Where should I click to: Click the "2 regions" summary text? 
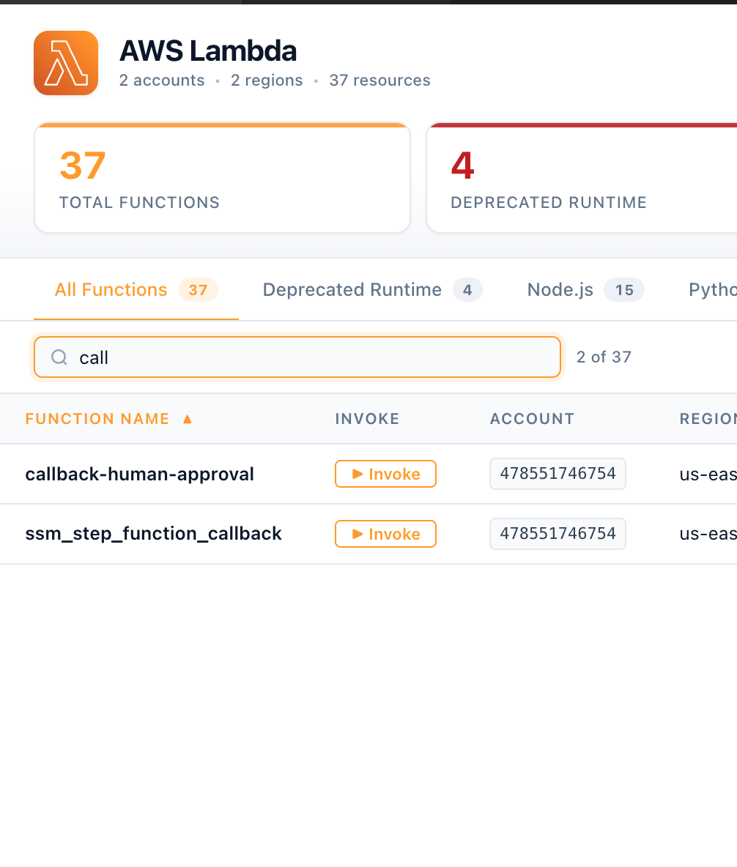(267, 81)
